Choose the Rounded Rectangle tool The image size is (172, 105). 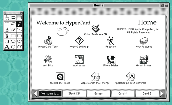tap(19, 35)
